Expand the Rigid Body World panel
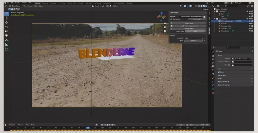This screenshot has width=258, height=133. (x=223, y=82)
